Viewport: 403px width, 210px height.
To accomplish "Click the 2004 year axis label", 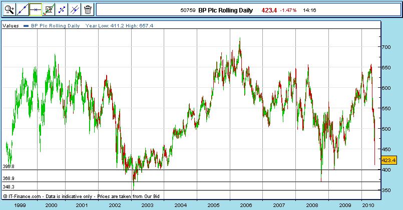I will coord(180,205).
